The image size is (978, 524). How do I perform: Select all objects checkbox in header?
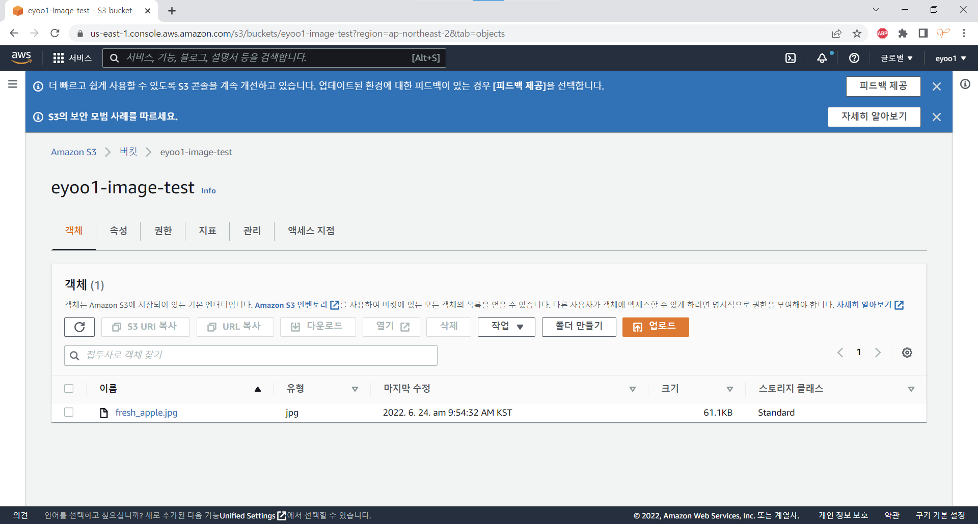pos(69,389)
